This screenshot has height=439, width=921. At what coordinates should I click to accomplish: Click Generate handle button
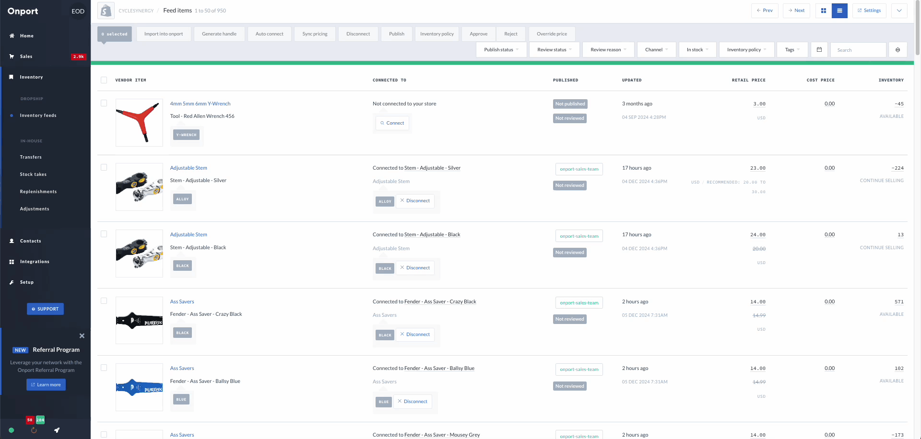coord(219,34)
